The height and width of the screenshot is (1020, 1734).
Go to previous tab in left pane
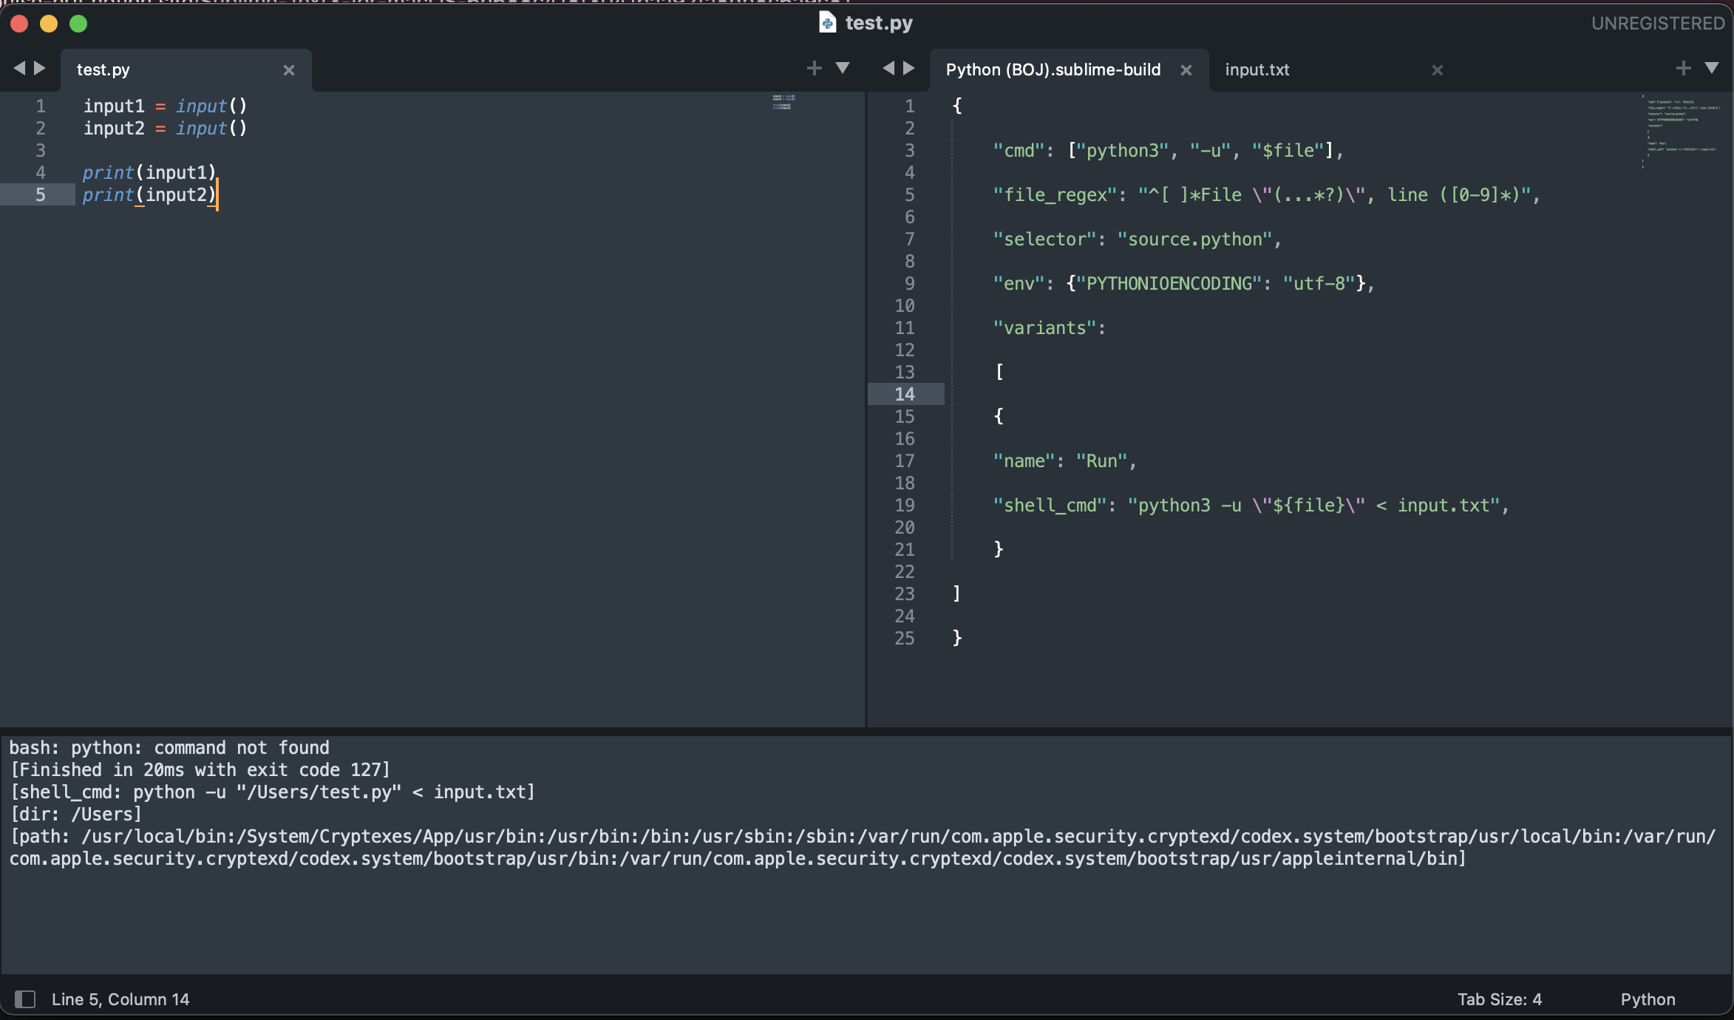coord(19,69)
